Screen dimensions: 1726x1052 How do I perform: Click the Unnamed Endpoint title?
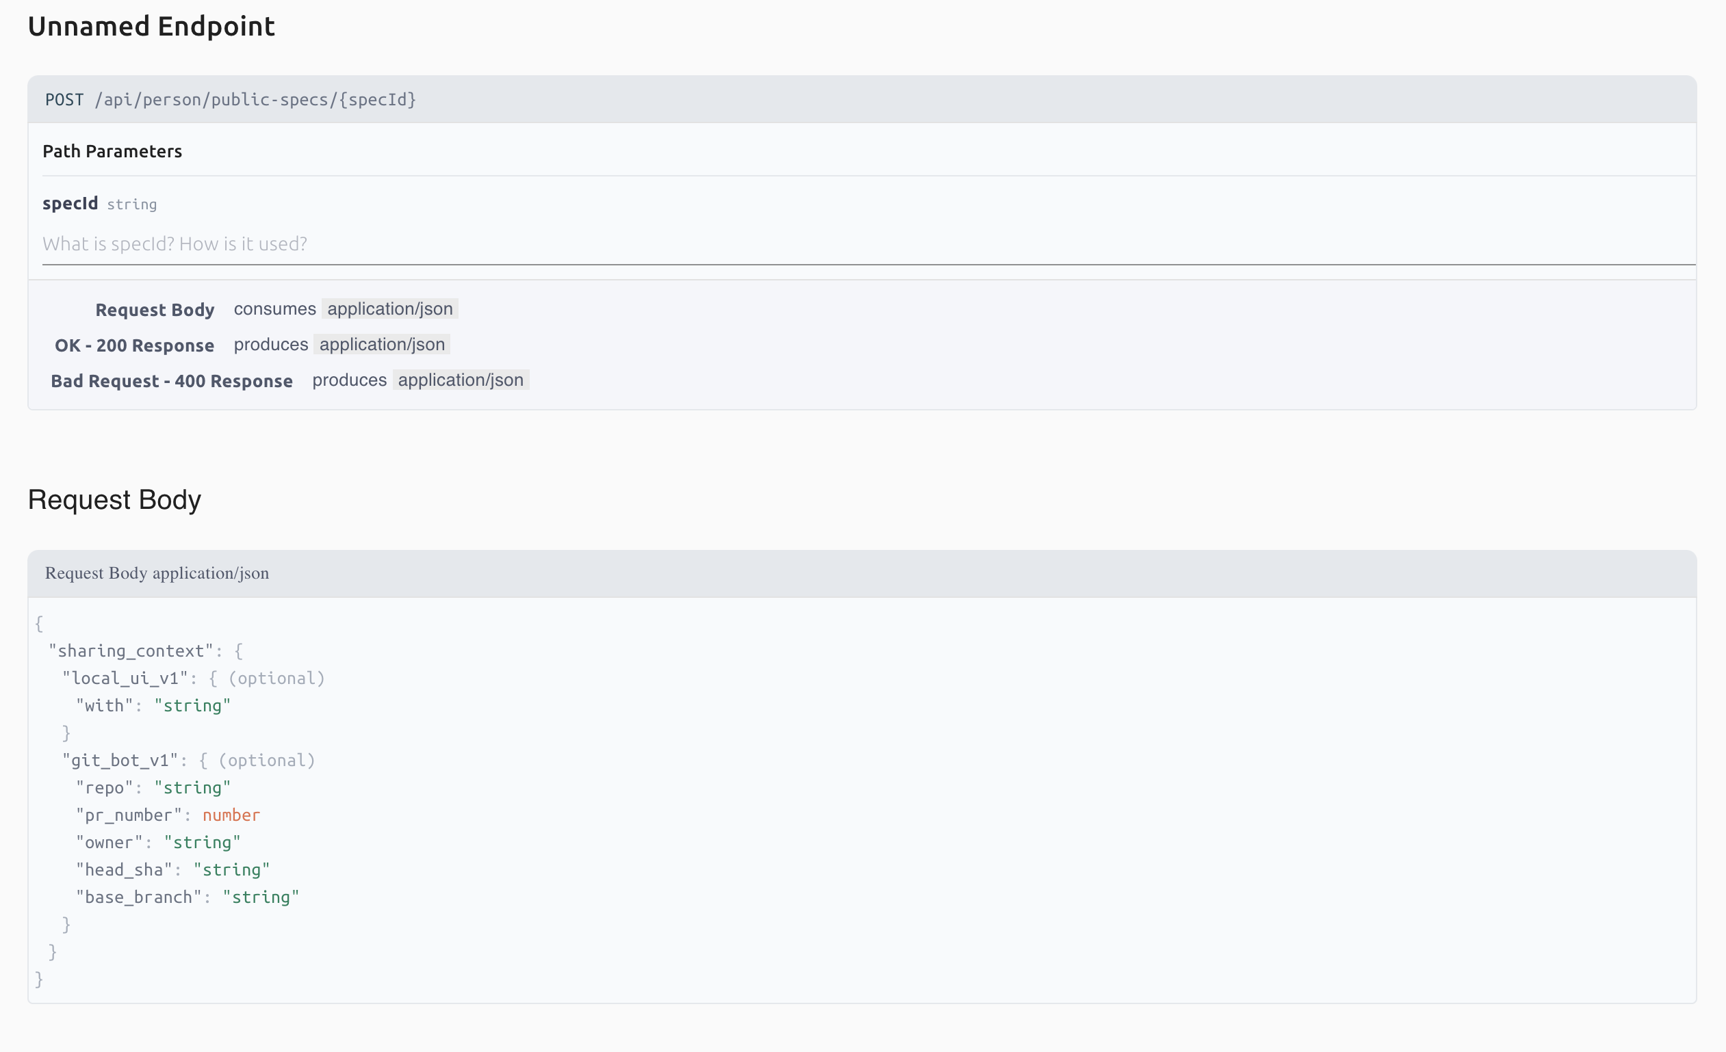[x=151, y=27]
